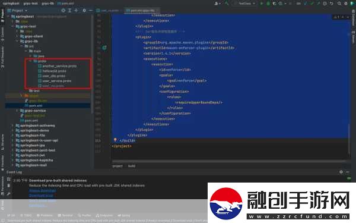Open the Git tool window tab

pos(11,215)
